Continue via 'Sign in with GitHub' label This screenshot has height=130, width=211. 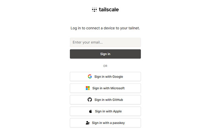(x=109, y=100)
